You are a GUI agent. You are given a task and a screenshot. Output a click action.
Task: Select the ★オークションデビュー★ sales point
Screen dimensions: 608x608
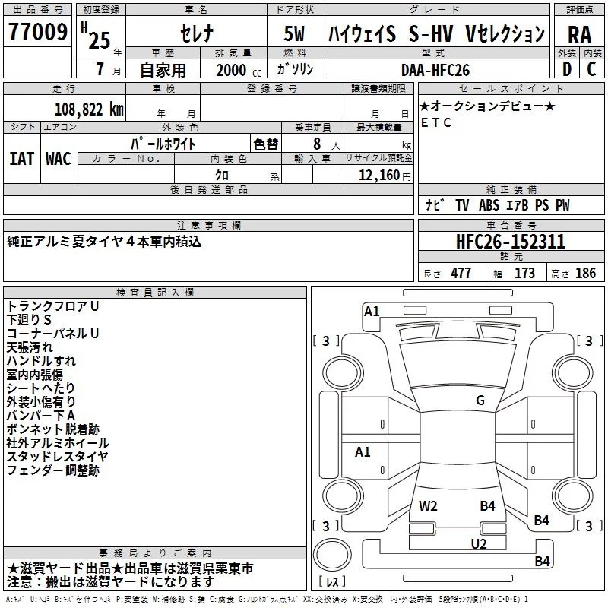(x=487, y=106)
